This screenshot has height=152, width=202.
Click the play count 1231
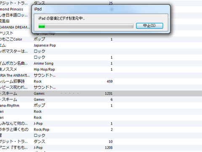pyautogui.click(x=109, y=93)
